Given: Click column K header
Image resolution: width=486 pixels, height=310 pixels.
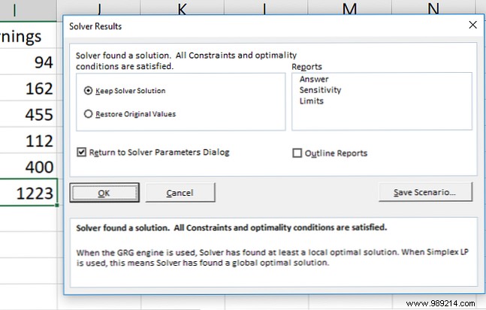Looking at the screenshot, I should (x=183, y=8).
